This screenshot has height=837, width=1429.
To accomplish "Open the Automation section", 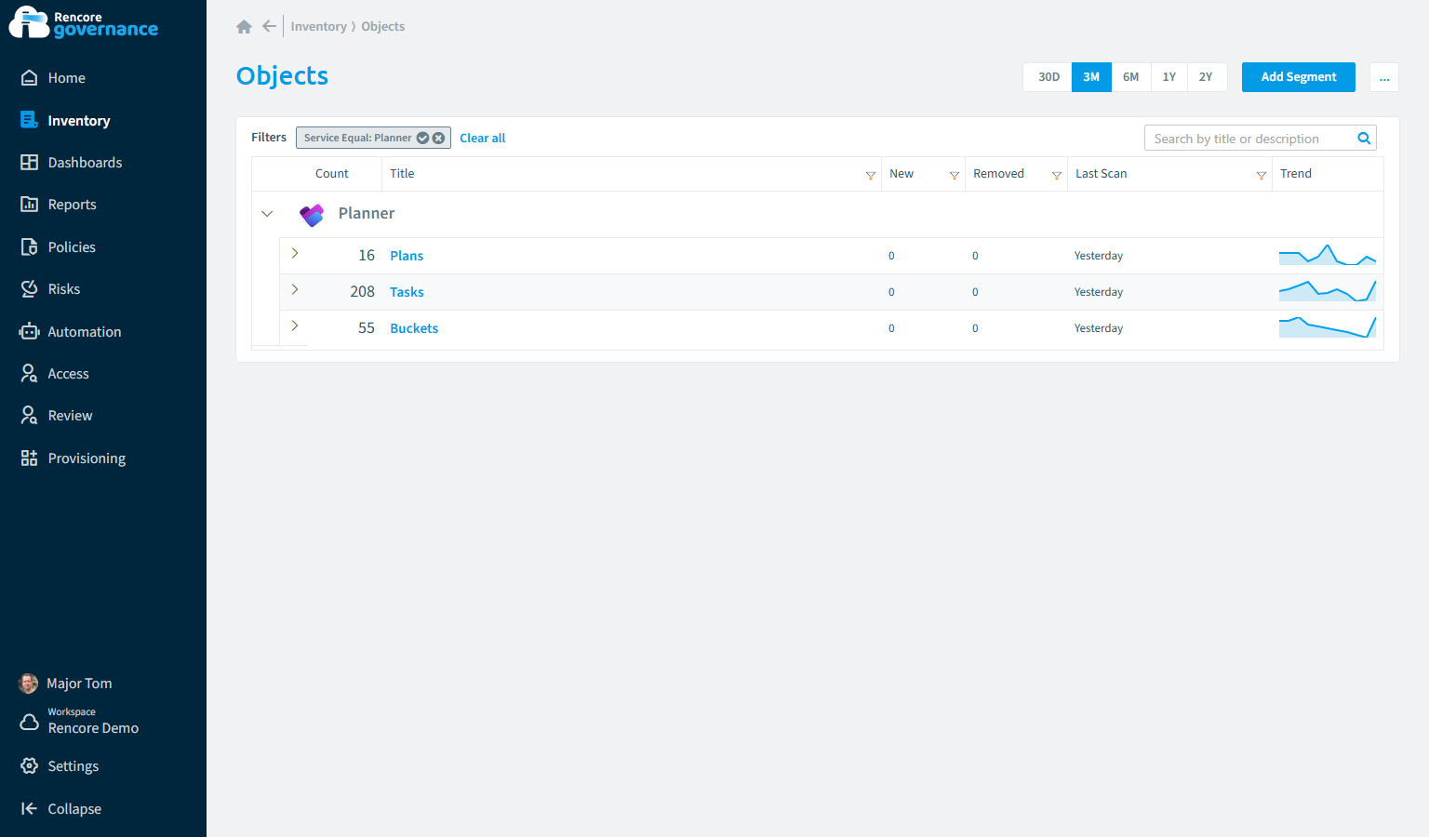I will [84, 332].
